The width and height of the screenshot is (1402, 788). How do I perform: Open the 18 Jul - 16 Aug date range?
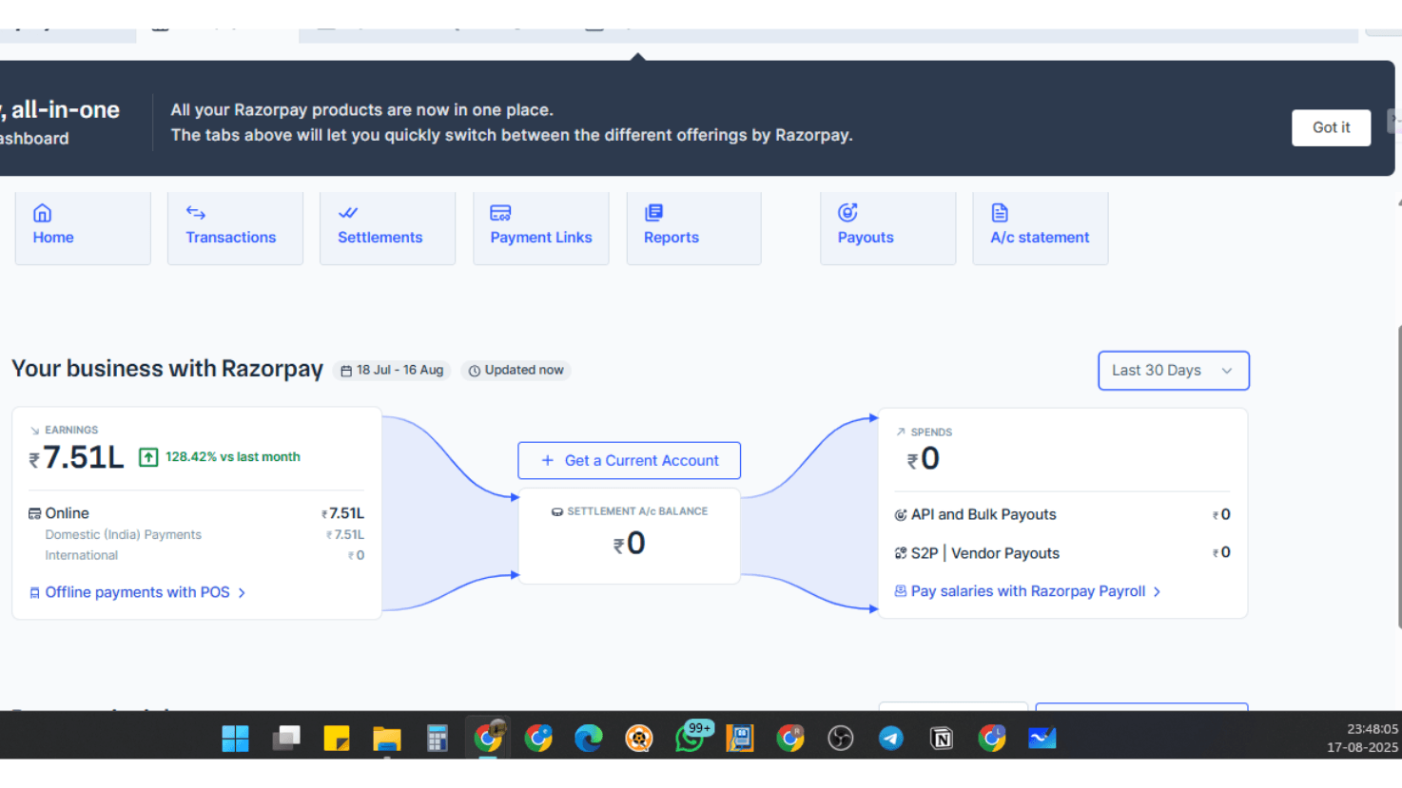point(393,371)
